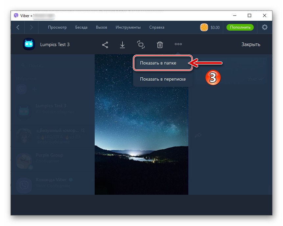
Task: Click the orange Viber Out credit icon
Action: click(x=204, y=27)
